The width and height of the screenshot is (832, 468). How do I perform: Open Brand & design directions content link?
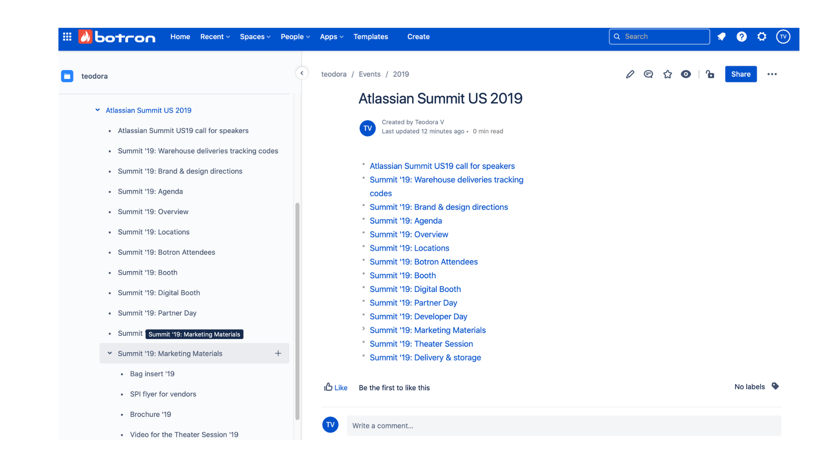[439, 207]
